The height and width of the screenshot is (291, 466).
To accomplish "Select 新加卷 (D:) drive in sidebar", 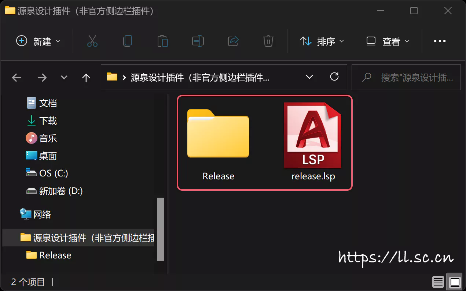I will 54,191.
